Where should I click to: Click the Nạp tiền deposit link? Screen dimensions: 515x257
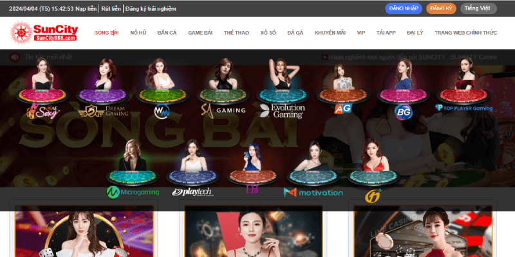point(86,9)
